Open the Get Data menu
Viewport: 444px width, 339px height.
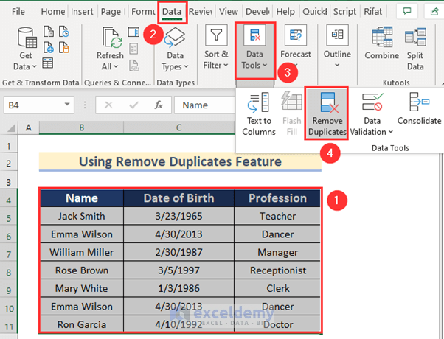25,49
